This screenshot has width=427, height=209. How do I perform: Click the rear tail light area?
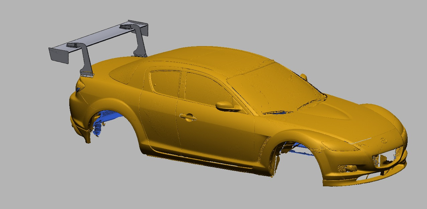(80, 85)
